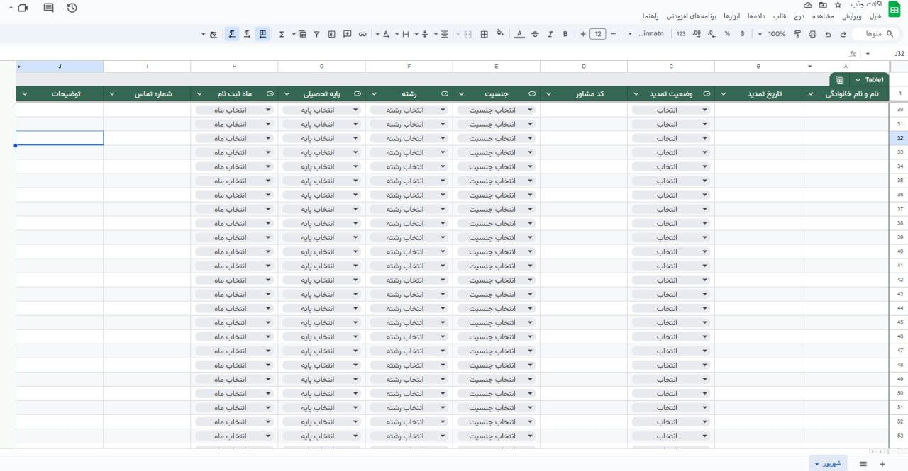Click the filter funnel icon

pyautogui.click(x=316, y=34)
